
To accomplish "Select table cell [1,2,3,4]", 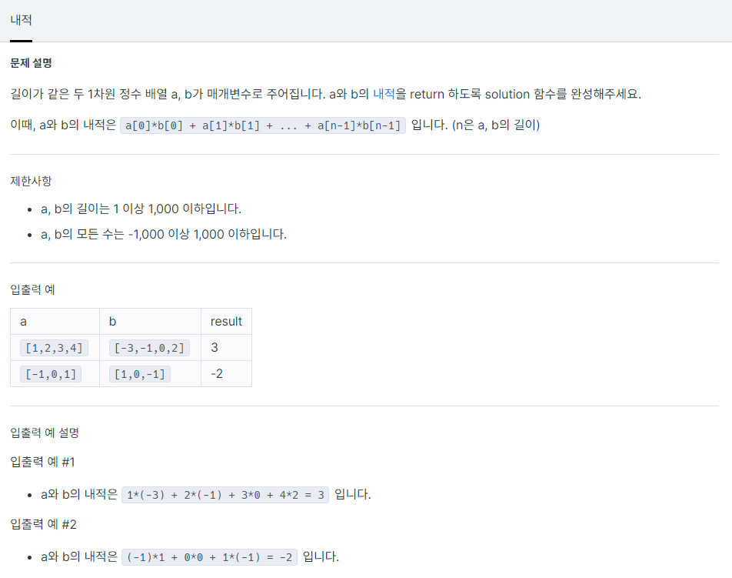I will pos(54,348).
